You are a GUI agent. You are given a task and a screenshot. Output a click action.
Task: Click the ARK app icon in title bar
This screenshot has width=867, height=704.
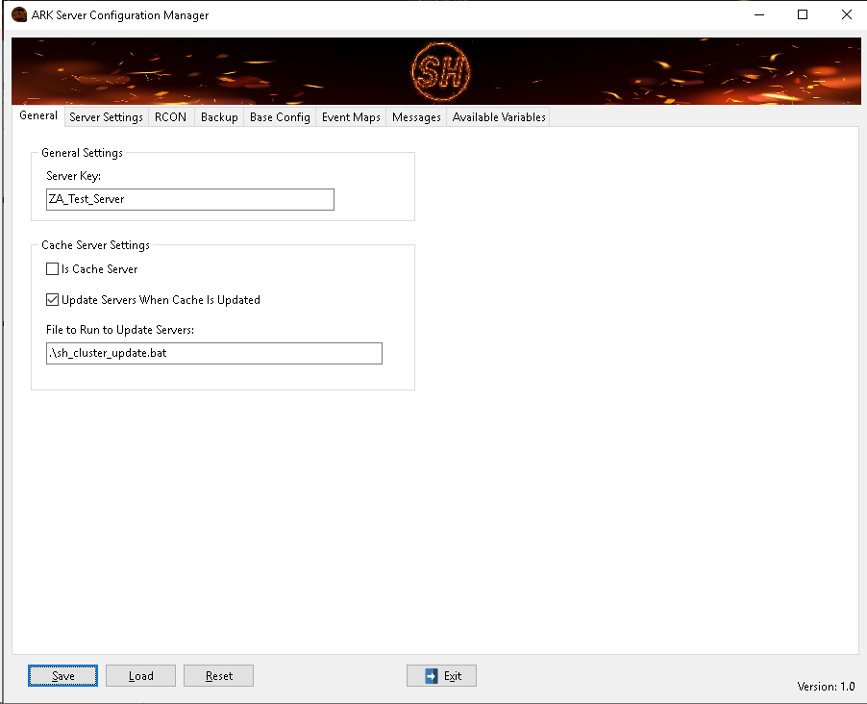tap(18, 15)
